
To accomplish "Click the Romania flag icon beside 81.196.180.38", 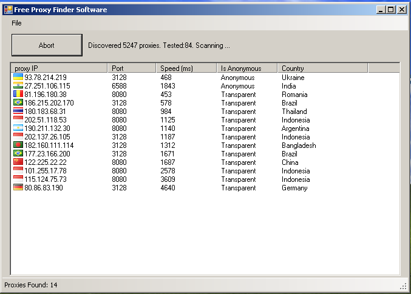I will click(x=18, y=95).
